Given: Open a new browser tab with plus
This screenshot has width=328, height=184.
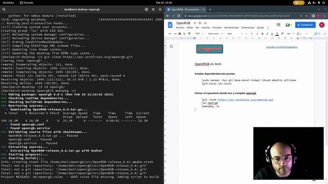Looking at the screenshot, I should pos(210,9).
